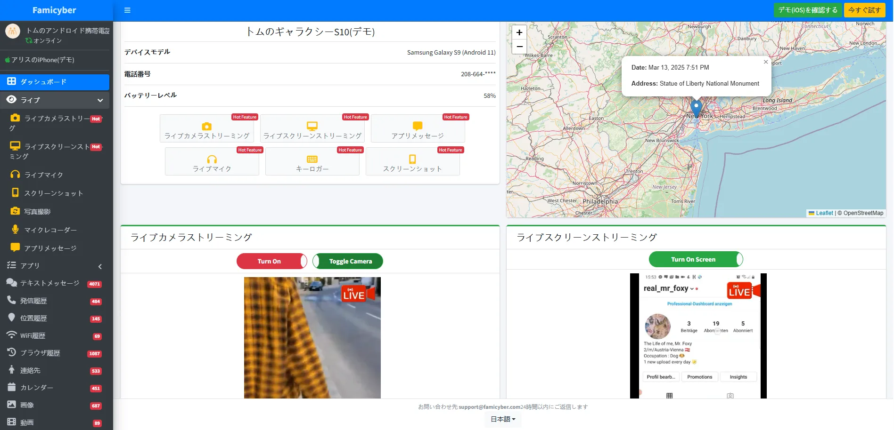Switch with Toggle Camera button

tap(348, 261)
